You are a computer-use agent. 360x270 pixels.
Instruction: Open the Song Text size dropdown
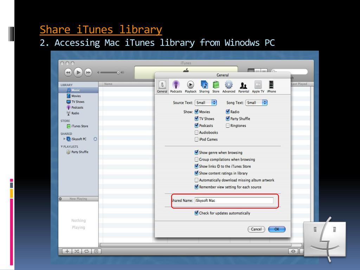tap(256, 103)
